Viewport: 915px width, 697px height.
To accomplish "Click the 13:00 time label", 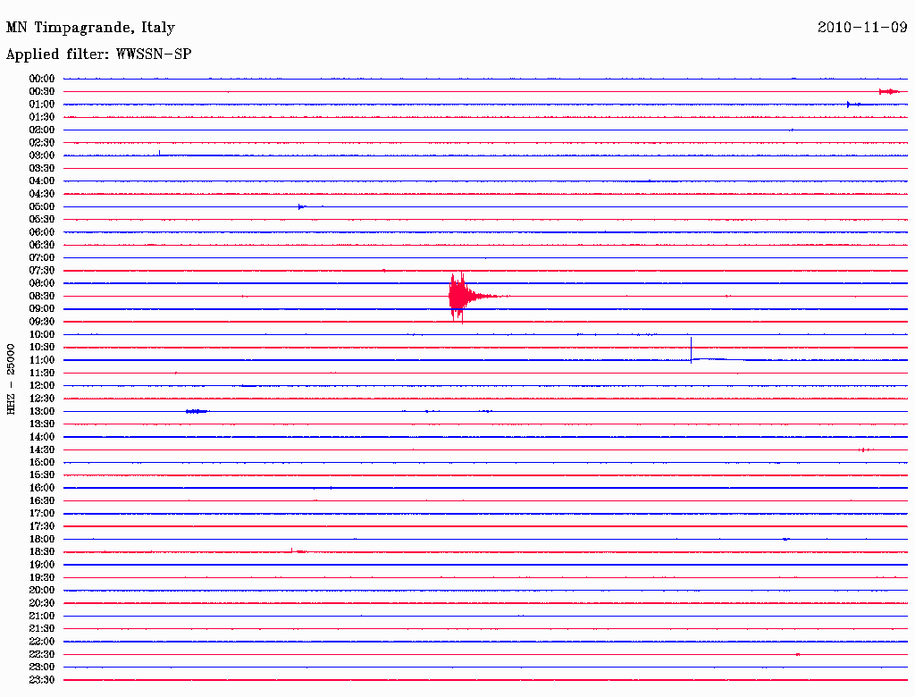I will [42, 412].
